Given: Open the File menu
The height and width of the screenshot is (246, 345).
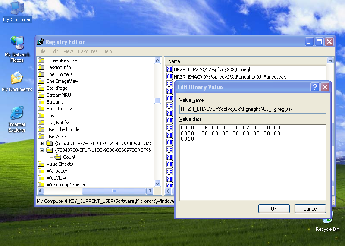Looking at the screenshot, I should coord(42,51).
